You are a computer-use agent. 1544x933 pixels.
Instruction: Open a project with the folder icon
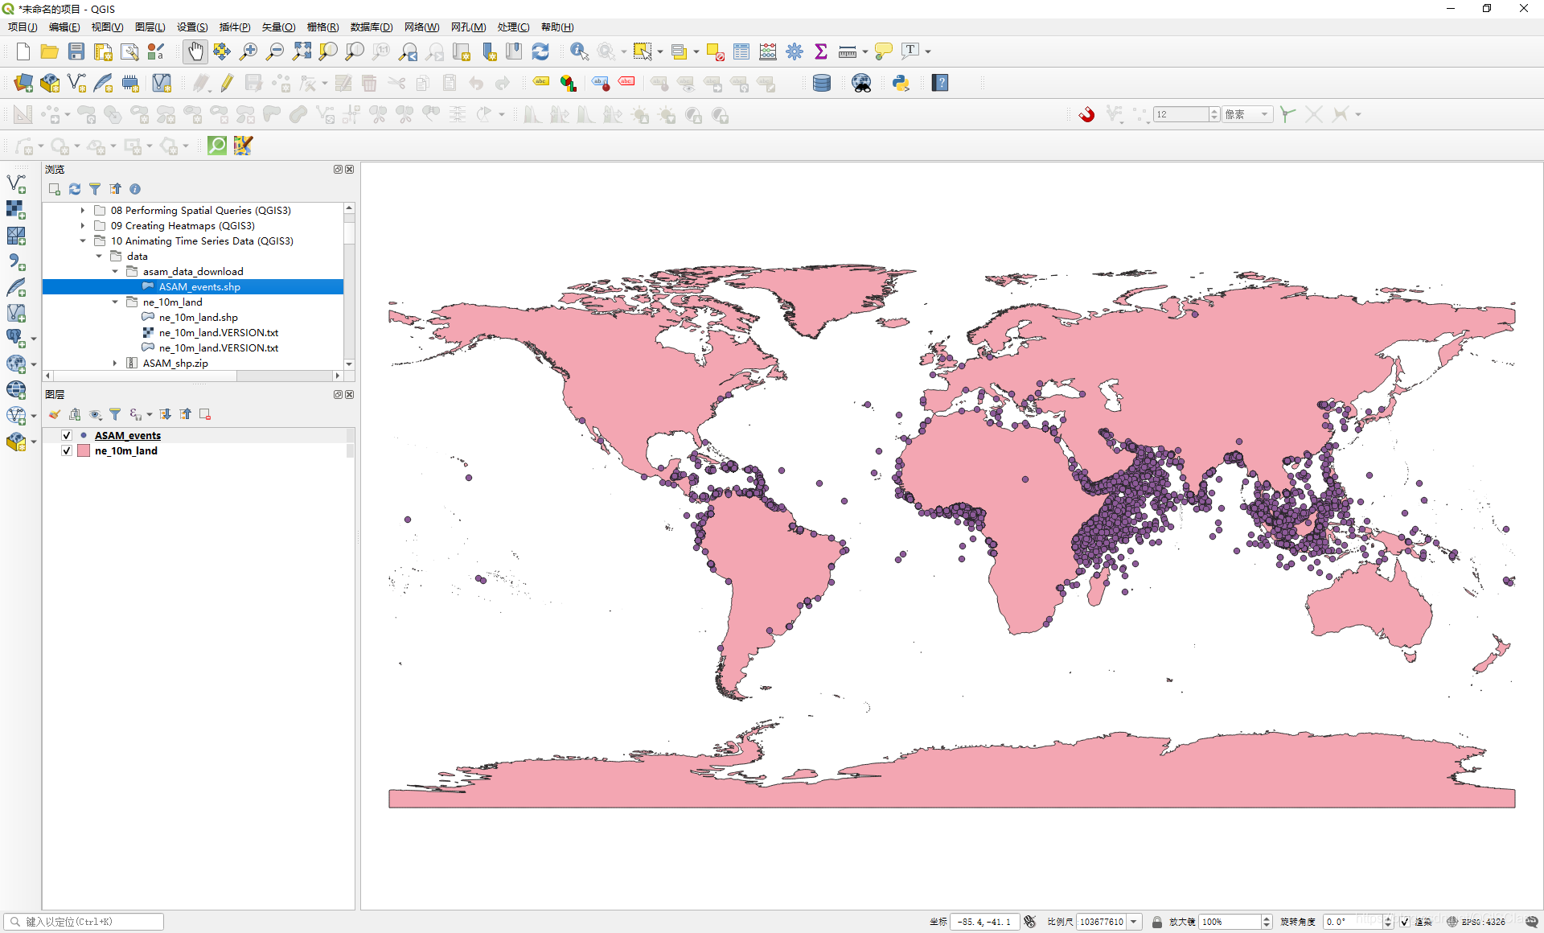[50, 51]
